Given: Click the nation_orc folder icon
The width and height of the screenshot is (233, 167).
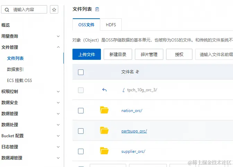Looking at the screenshot, I should click(104, 110).
